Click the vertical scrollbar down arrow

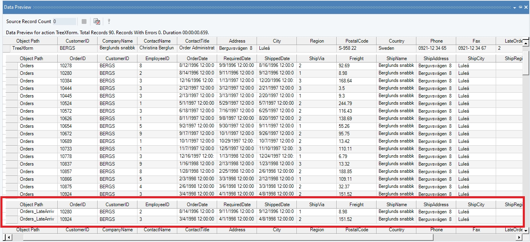526,230
